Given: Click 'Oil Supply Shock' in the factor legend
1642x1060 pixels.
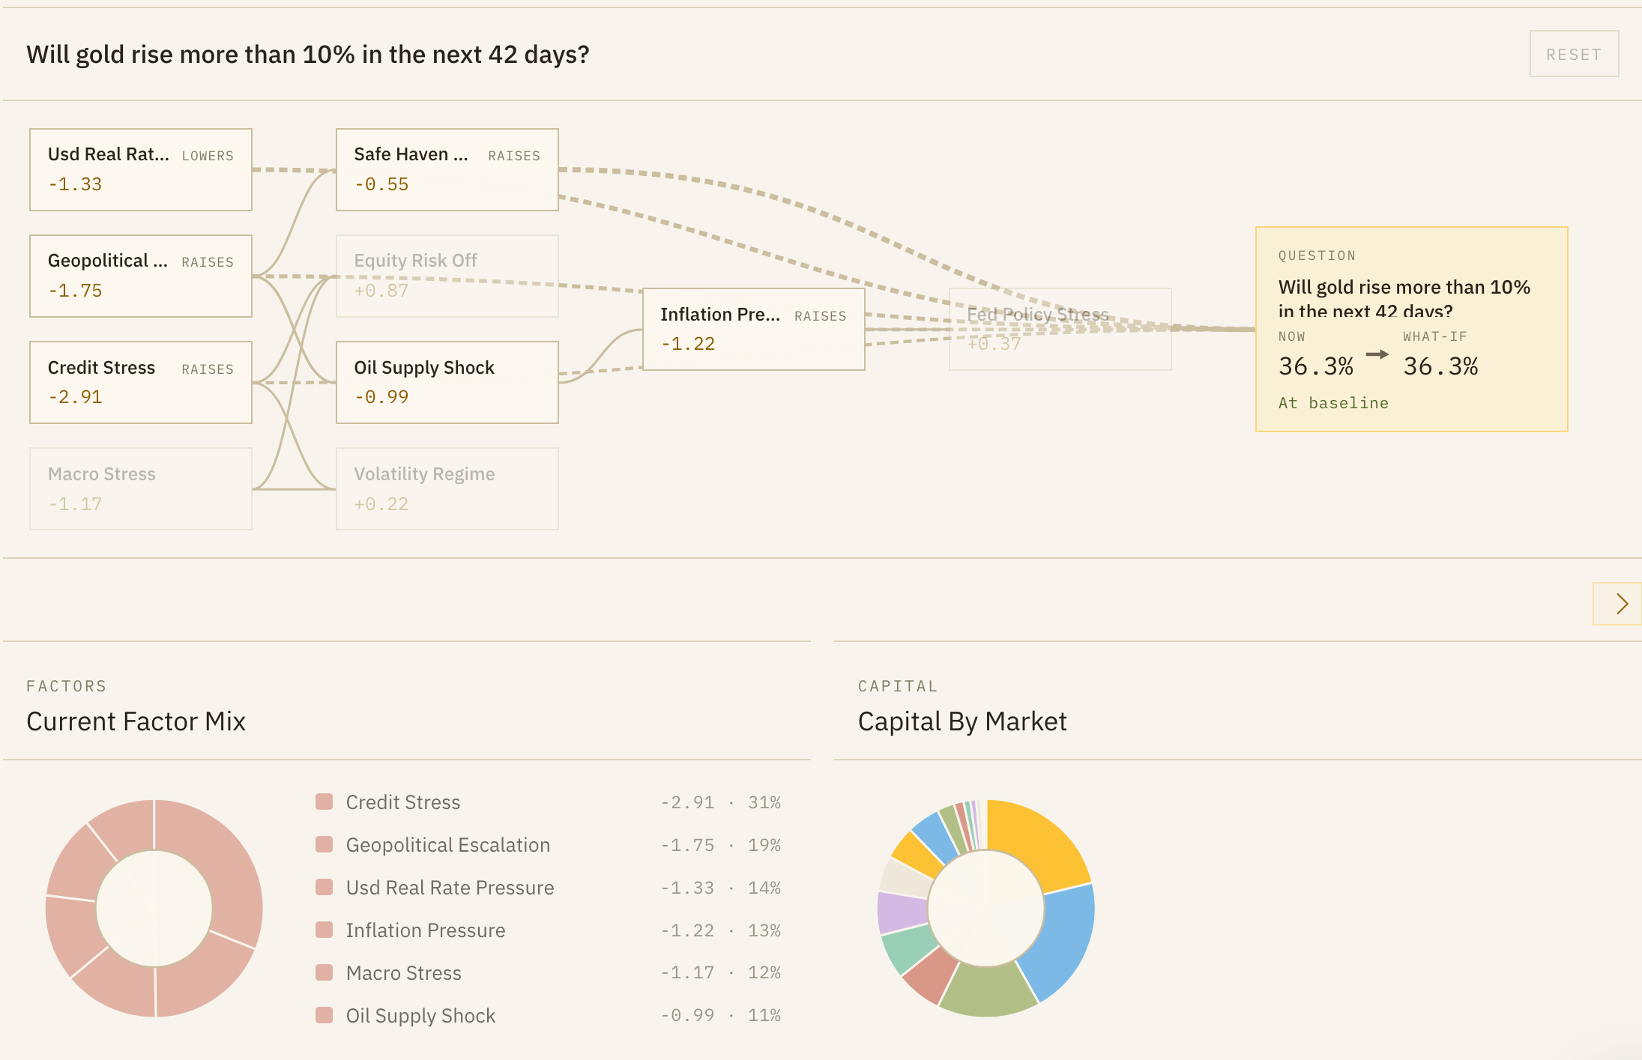Looking at the screenshot, I should (421, 1015).
